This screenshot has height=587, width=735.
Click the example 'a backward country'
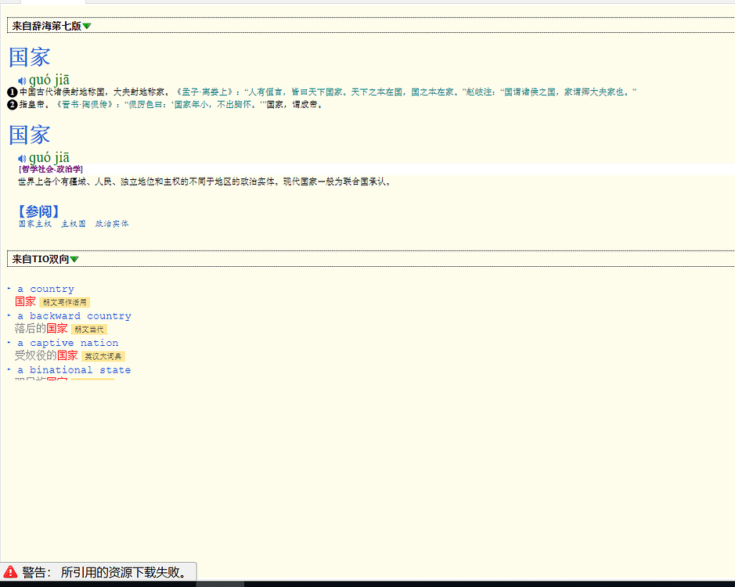coord(74,316)
